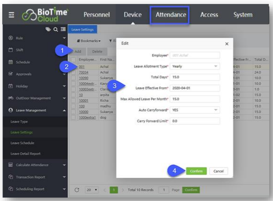Check the row checkbox for employee 10090
This screenshot has height=201, width=273.
point(73,77)
